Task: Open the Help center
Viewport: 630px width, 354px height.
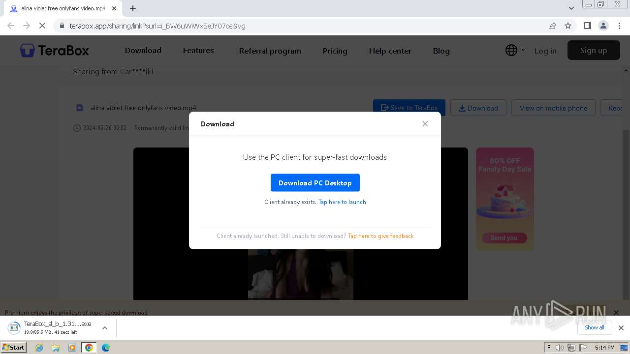Action: [x=390, y=51]
